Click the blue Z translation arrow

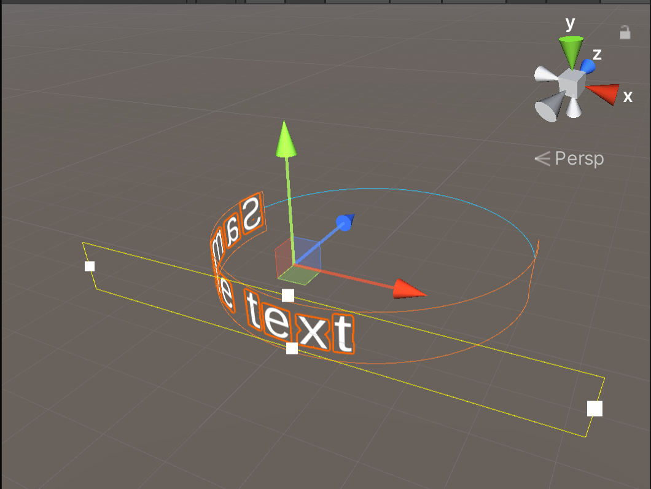(x=345, y=224)
